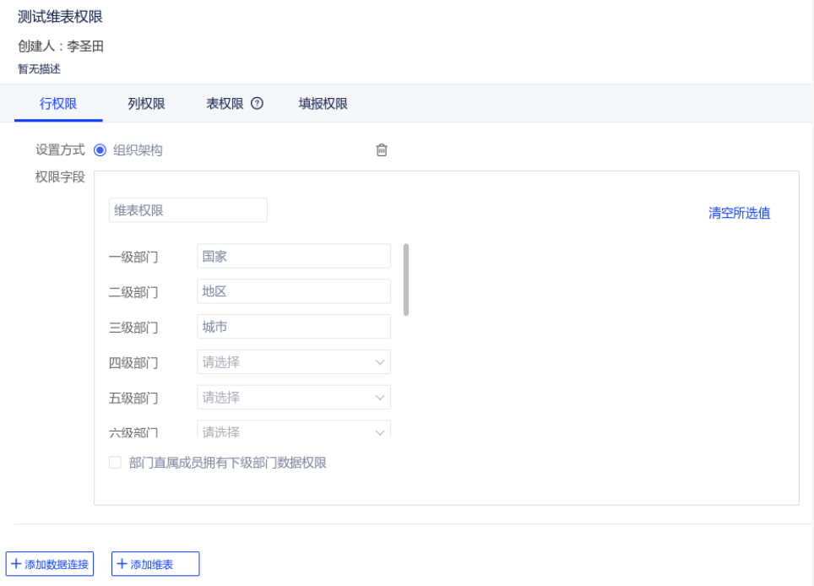Image resolution: width=814 pixels, height=586 pixels.
Task: Check 部门直属成员拥有下级部门数据权限 checkbox
Action: tap(115, 463)
